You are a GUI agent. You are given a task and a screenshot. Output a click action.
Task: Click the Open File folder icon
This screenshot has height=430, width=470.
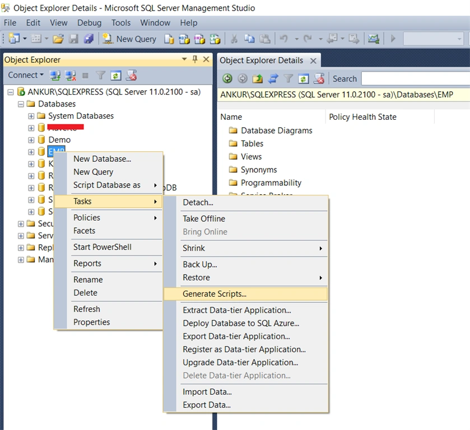point(58,39)
